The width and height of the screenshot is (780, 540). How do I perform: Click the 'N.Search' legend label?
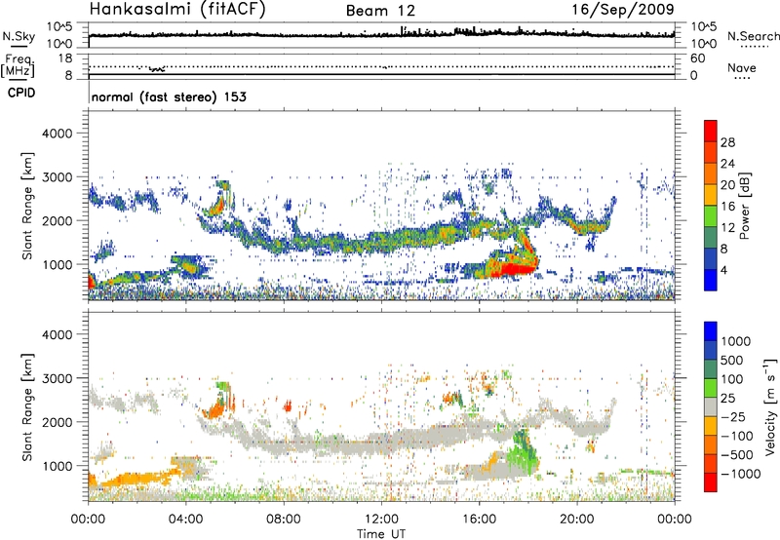[753, 36]
